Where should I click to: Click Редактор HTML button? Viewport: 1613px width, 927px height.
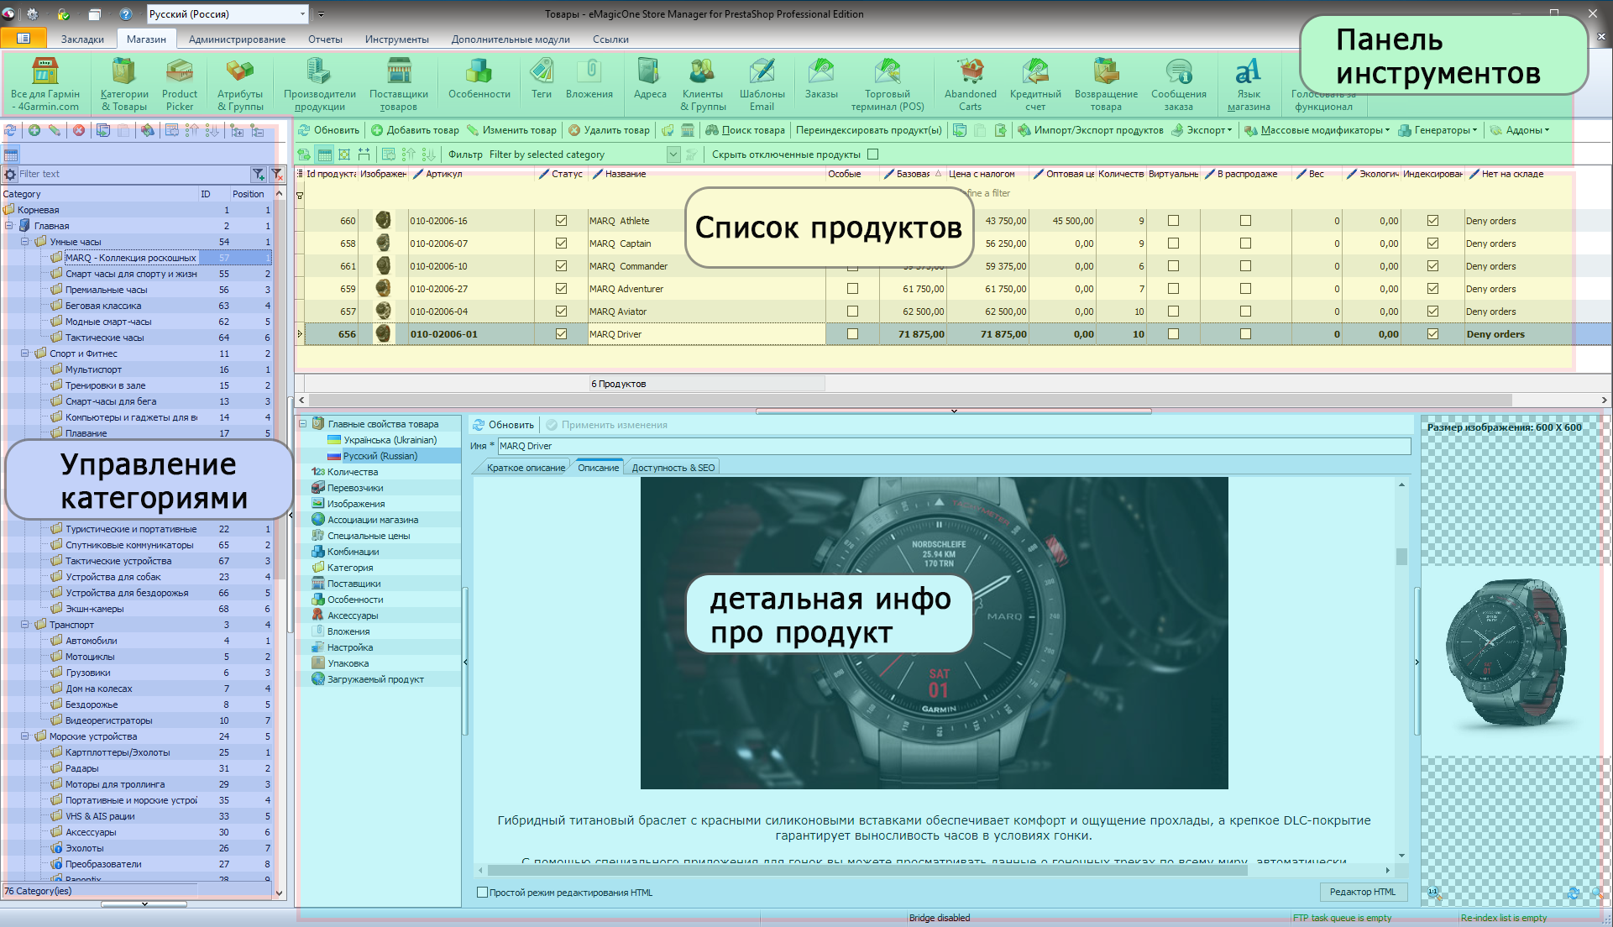1362,892
